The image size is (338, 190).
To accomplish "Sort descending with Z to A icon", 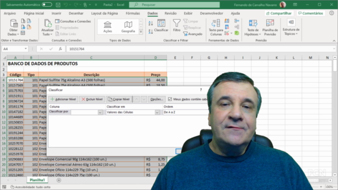I will [x=151, y=32].
